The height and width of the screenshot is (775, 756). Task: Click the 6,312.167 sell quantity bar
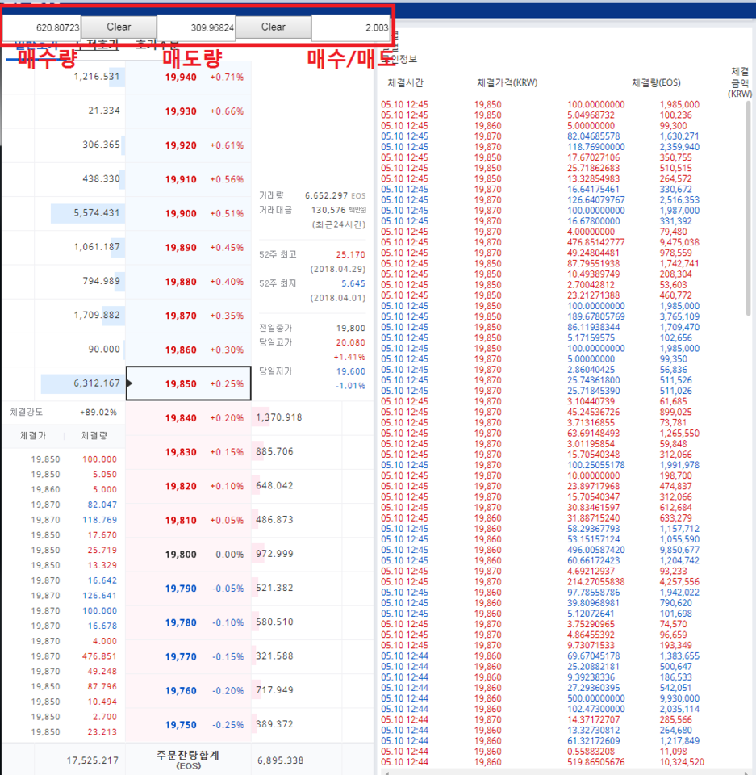(83, 383)
